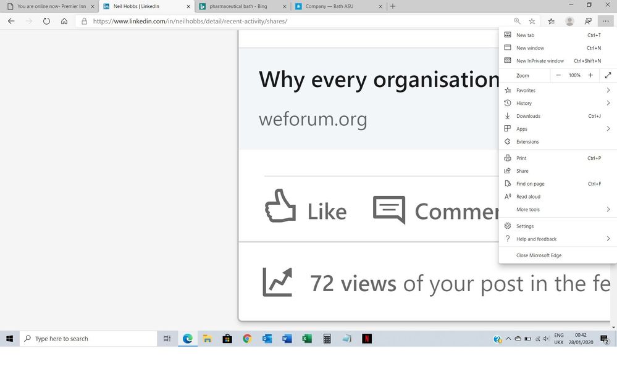Expand the Favorites submenu
Image resolution: width=617 pixels, height=388 pixels.
pos(558,91)
